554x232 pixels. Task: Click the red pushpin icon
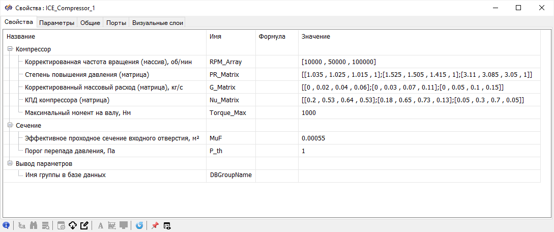pos(155,225)
